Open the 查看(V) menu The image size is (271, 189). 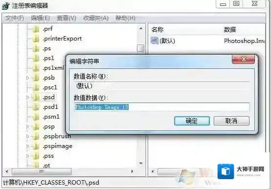67,18
